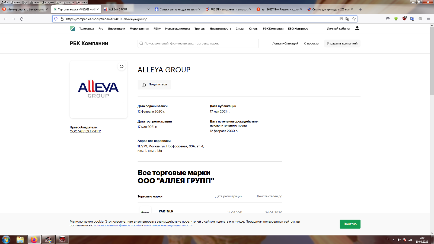Switch to the арт. 16827N Яндекс tab
Viewport: 434px width, 244px height.
(279, 9)
